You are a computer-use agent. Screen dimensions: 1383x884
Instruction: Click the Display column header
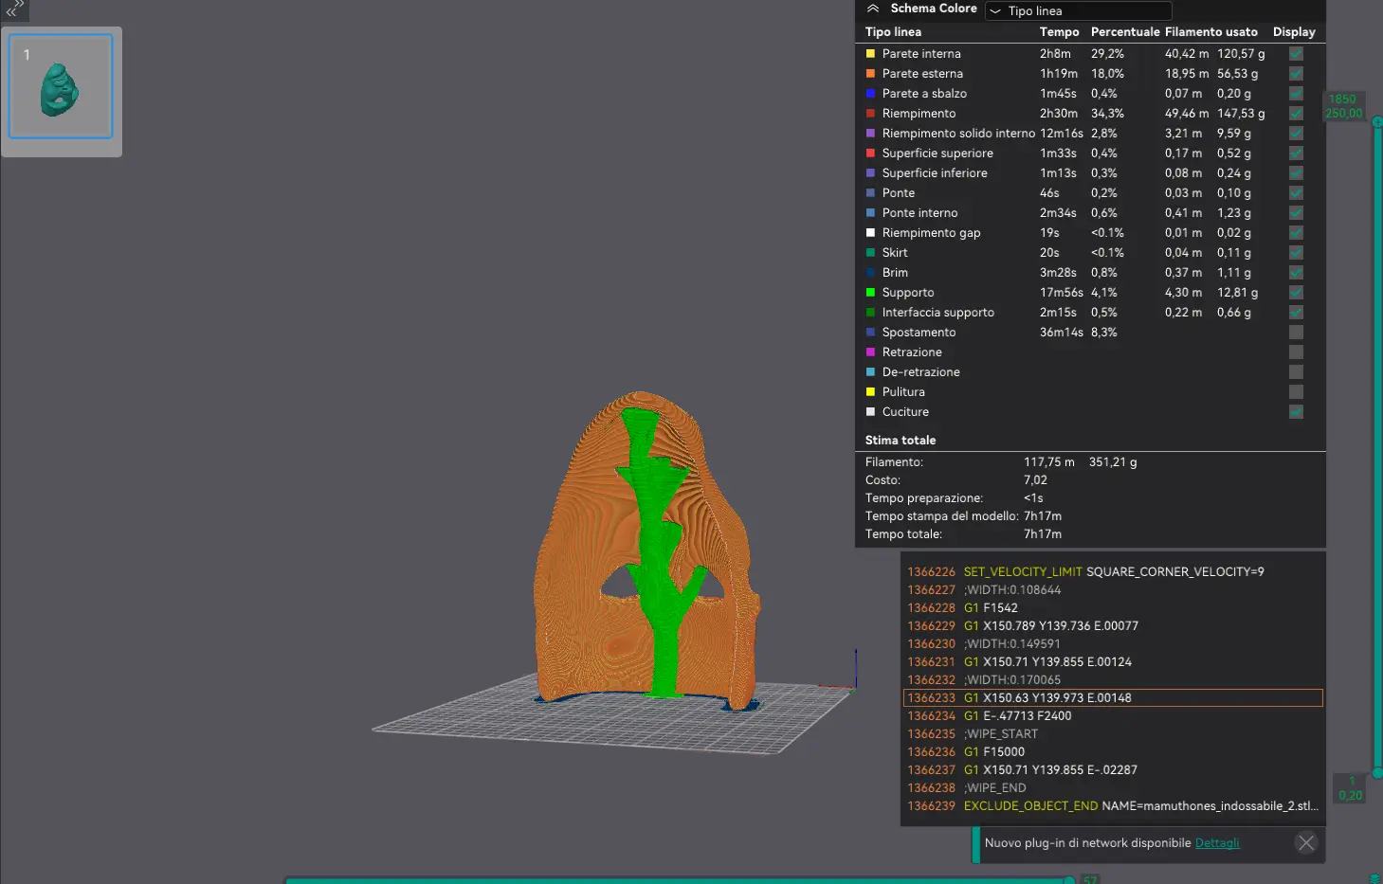pyautogui.click(x=1294, y=32)
